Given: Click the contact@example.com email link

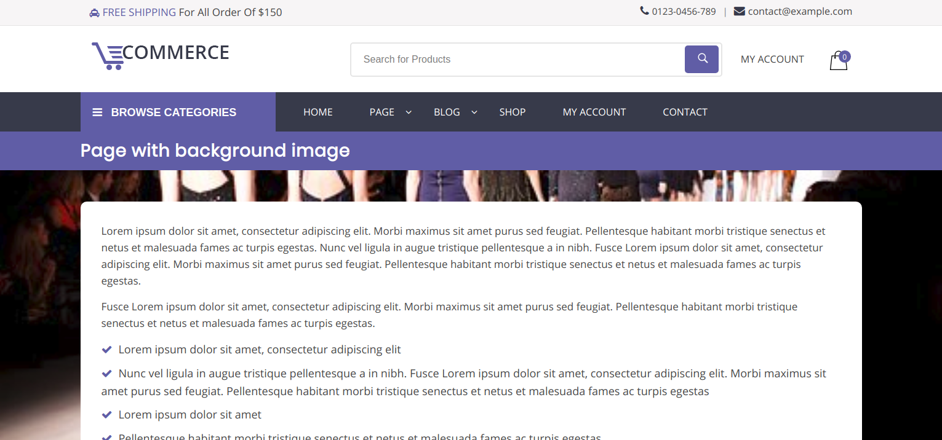Looking at the screenshot, I should point(800,11).
